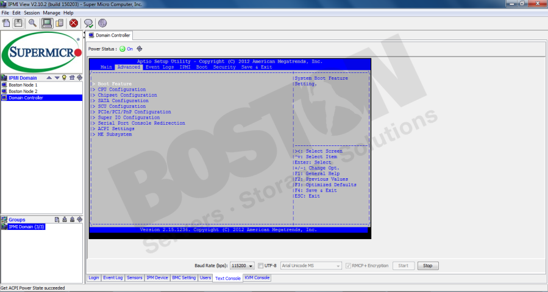548x292 pixels.
Task: Click PCIe/PCI/PnP Configuration entry
Action: coord(134,112)
